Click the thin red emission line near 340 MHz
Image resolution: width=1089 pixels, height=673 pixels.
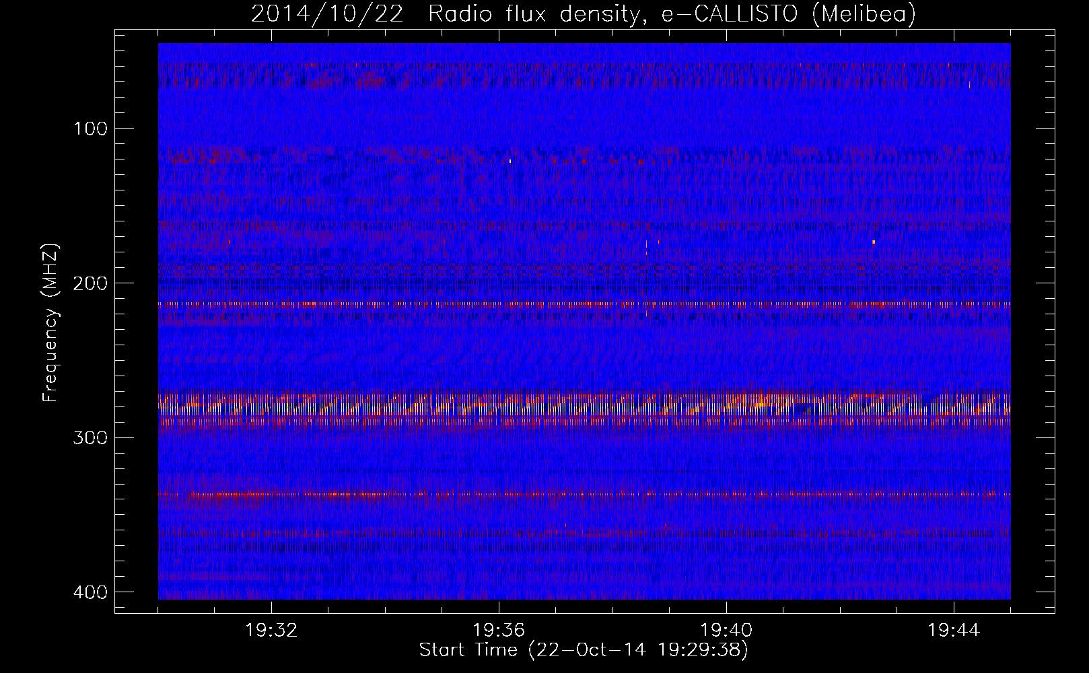584,495
